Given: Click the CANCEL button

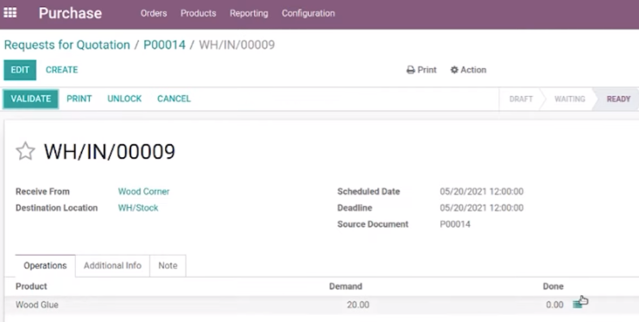Looking at the screenshot, I should [x=174, y=99].
